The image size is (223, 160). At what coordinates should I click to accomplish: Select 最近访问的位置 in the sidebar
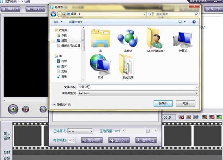70,46
